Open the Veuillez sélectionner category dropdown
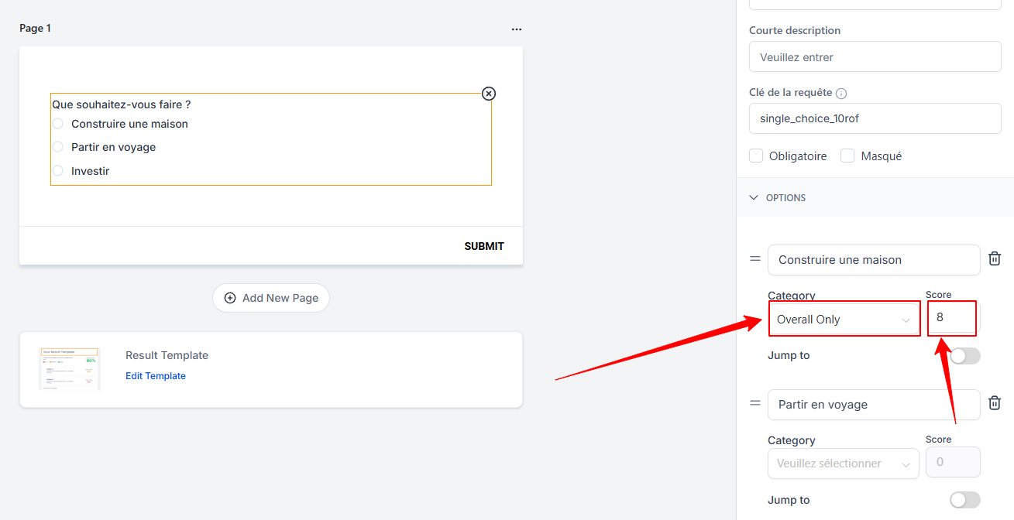 pyautogui.click(x=843, y=464)
